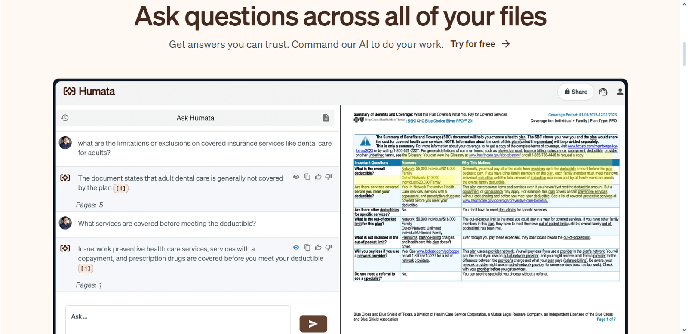The width and height of the screenshot is (688, 334).
Task: Click the warning triangle icon in document
Action: pos(365,141)
